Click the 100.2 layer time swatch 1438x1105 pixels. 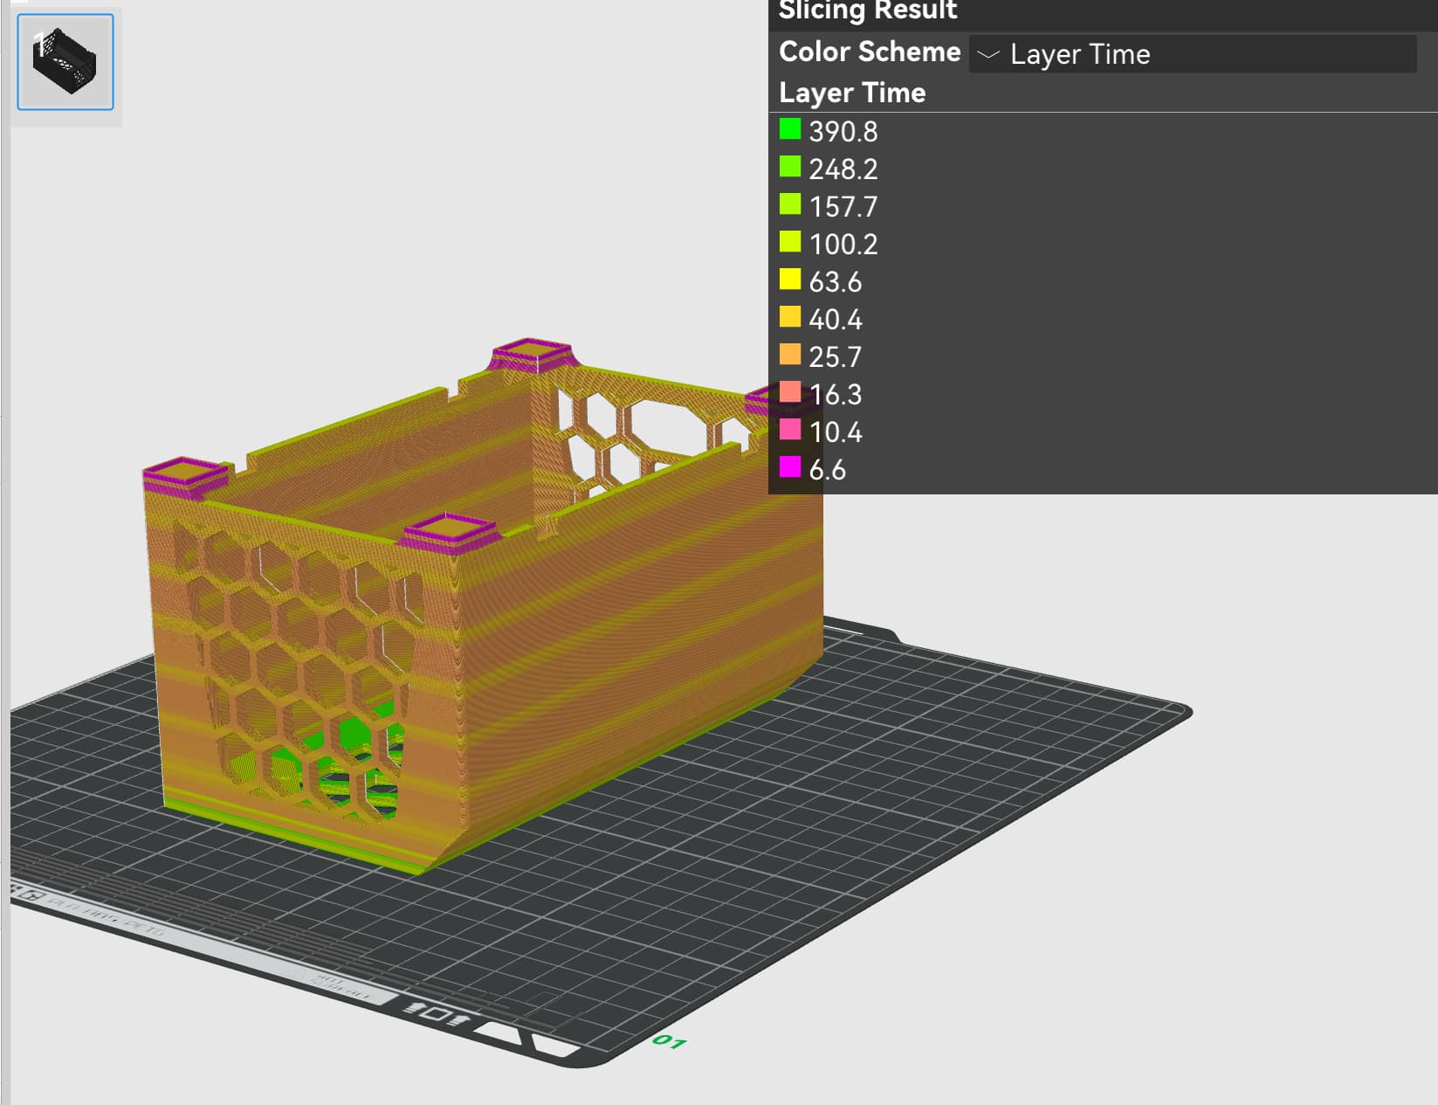790,242
